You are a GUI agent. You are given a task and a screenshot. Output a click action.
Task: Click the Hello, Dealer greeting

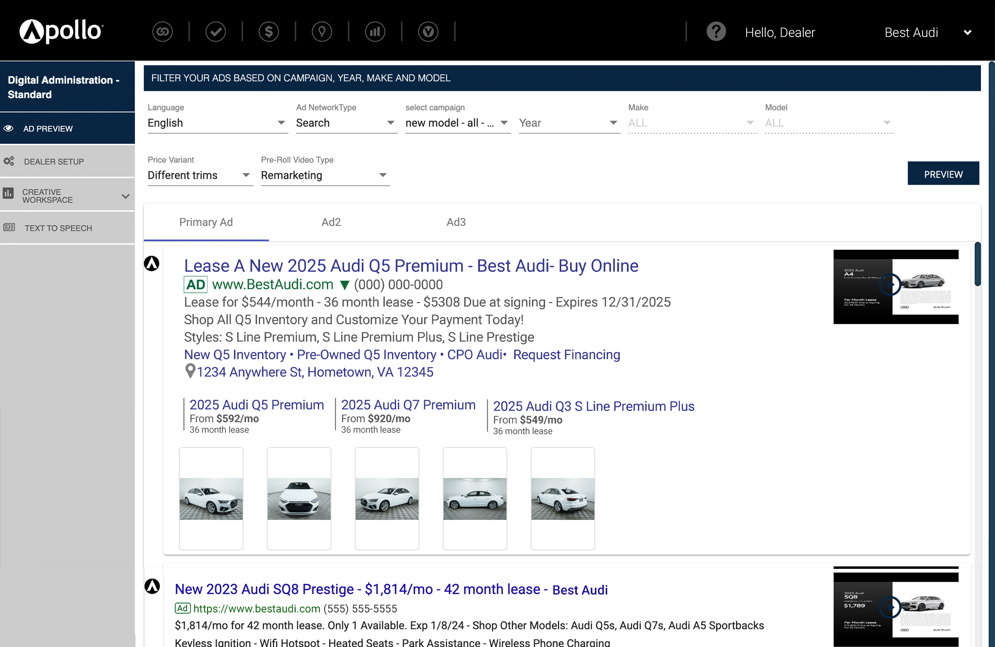click(780, 33)
